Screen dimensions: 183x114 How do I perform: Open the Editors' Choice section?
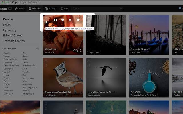13,36
